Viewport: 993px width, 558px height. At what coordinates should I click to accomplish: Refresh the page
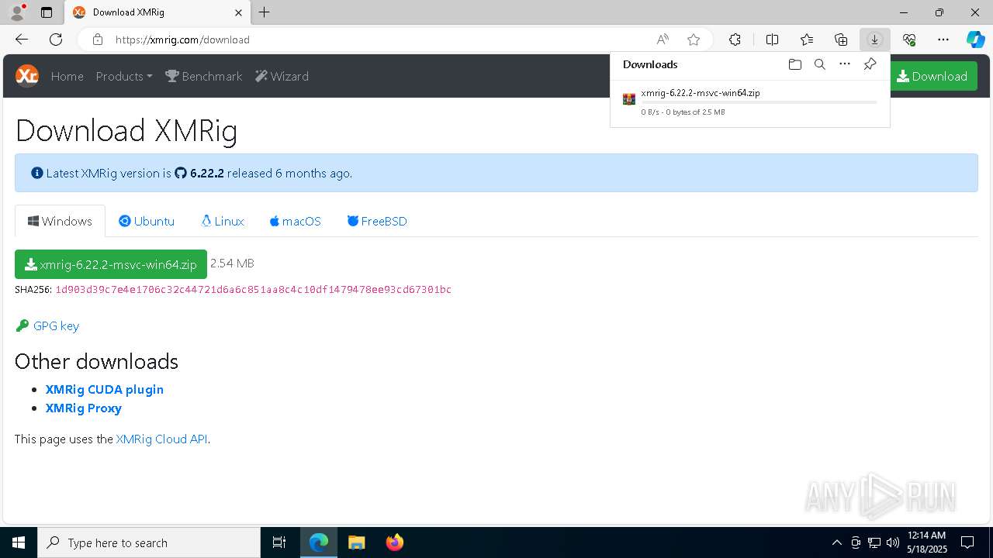(x=56, y=40)
